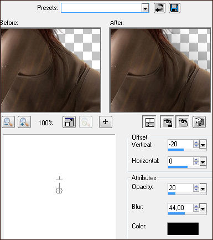This screenshot has width=213, height=240.
Task: Toggle the show/hide previews icon
Action: [149, 122]
